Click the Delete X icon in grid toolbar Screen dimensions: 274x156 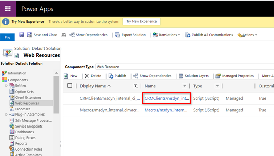pyautogui.click(x=87, y=76)
